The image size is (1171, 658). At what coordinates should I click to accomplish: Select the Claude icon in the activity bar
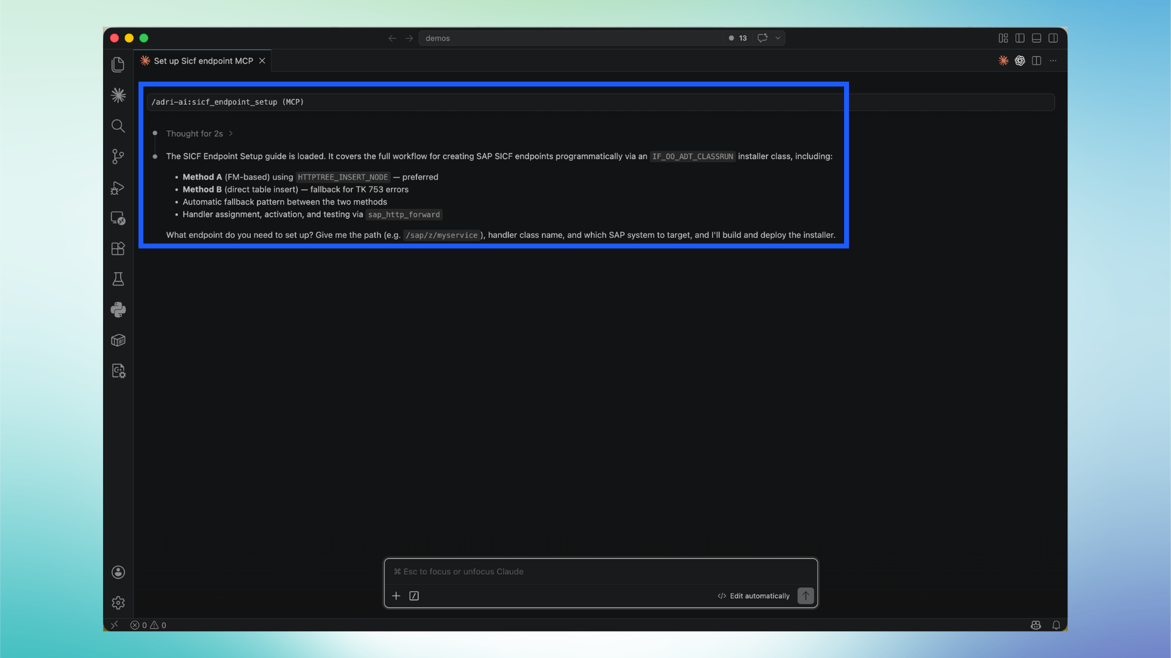coord(118,95)
